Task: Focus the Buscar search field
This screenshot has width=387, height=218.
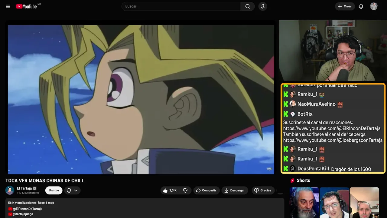Action: (x=181, y=6)
